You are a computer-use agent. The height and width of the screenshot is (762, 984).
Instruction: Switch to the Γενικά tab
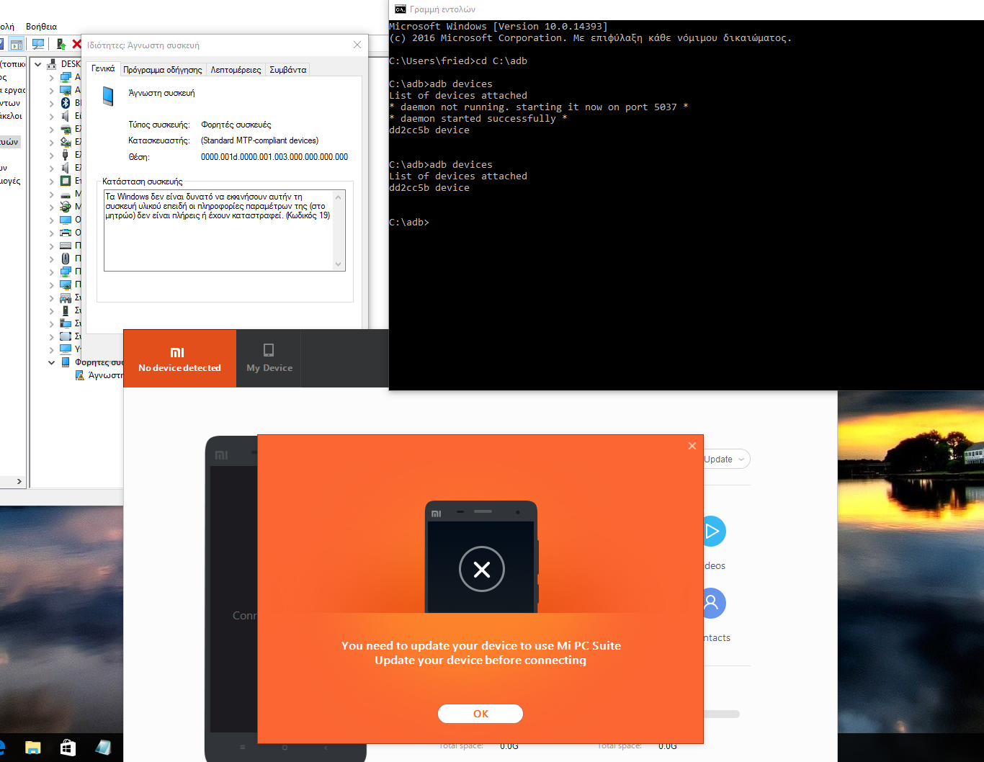[x=103, y=68]
